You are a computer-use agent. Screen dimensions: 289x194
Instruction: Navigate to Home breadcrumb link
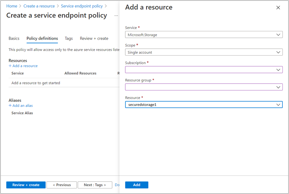12,6
